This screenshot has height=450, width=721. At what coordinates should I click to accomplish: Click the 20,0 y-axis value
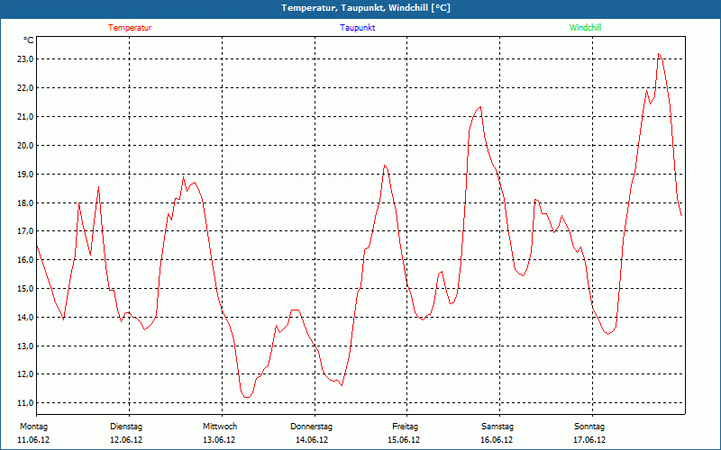[25, 145]
